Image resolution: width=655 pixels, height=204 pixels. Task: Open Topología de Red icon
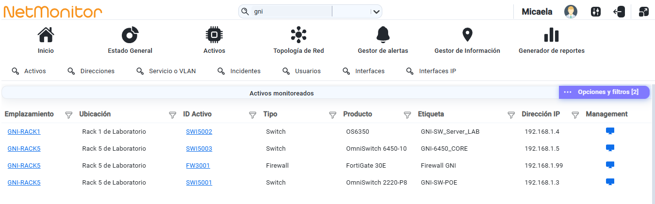298,35
